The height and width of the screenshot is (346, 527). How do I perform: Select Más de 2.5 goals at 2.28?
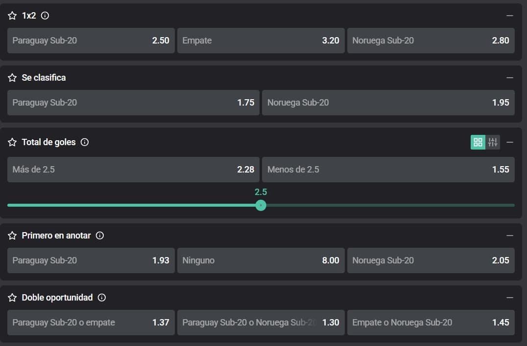pyautogui.click(x=133, y=170)
